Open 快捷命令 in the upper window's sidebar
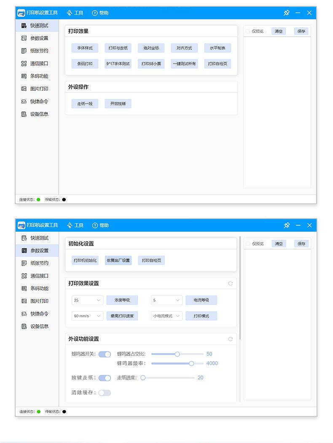 39,102
